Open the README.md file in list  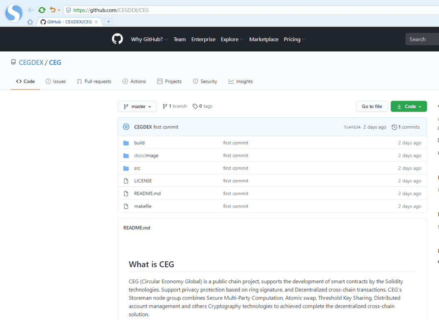click(x=147, y=193)
